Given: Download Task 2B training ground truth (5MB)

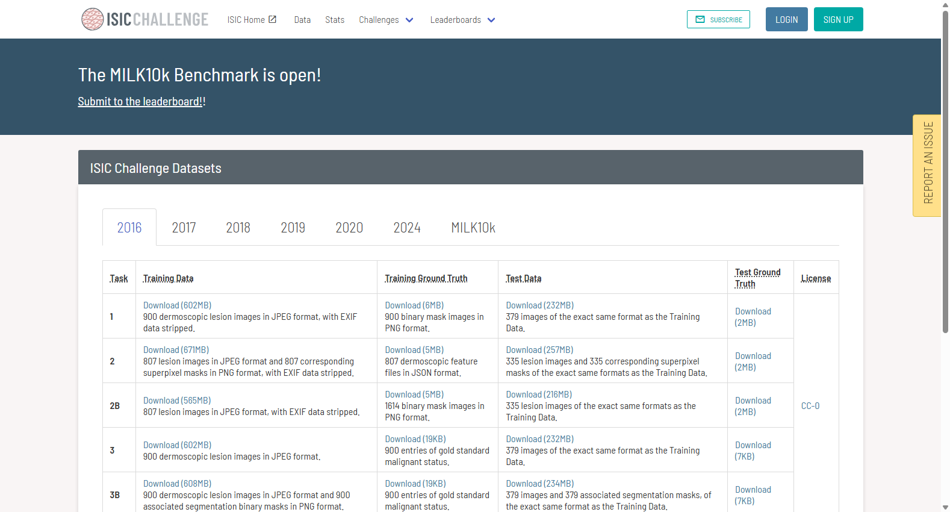Looking at the screenshot, I should 414,395.
